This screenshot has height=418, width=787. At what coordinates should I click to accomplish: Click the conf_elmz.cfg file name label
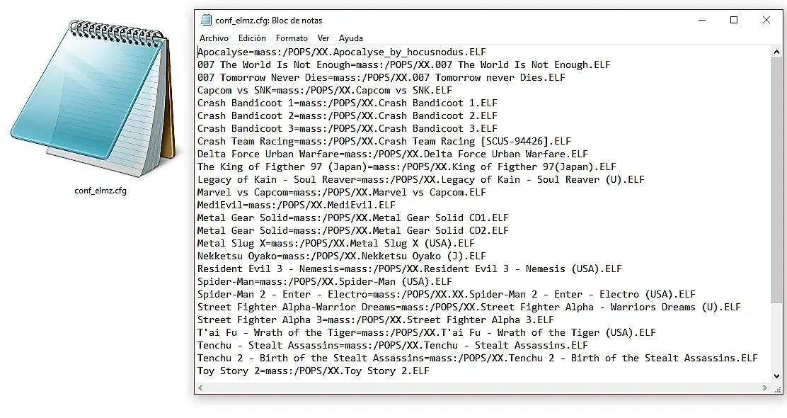[100, 191]
